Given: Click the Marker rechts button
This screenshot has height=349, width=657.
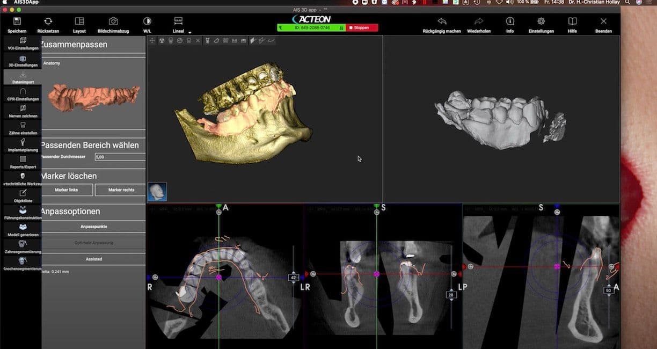Looking at the screenshot, I should (121, 190).
